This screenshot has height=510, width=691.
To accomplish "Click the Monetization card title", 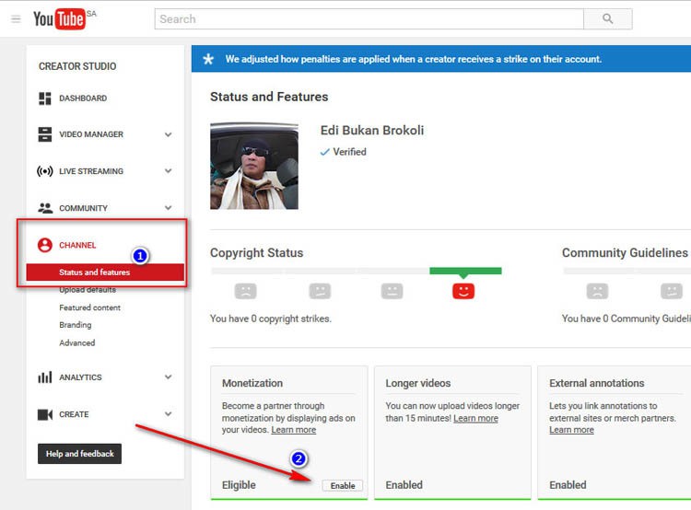I will [252, 383].
